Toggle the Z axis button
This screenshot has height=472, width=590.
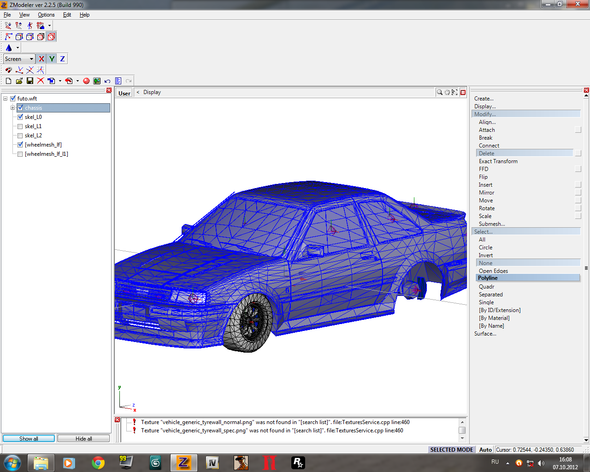(63, 59)
